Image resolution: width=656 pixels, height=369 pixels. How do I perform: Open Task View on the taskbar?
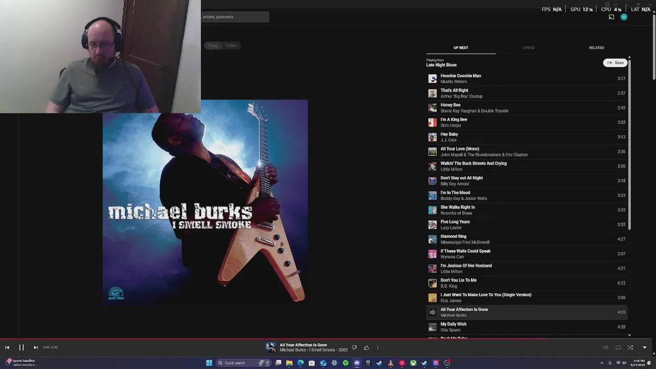pos(278,363)
